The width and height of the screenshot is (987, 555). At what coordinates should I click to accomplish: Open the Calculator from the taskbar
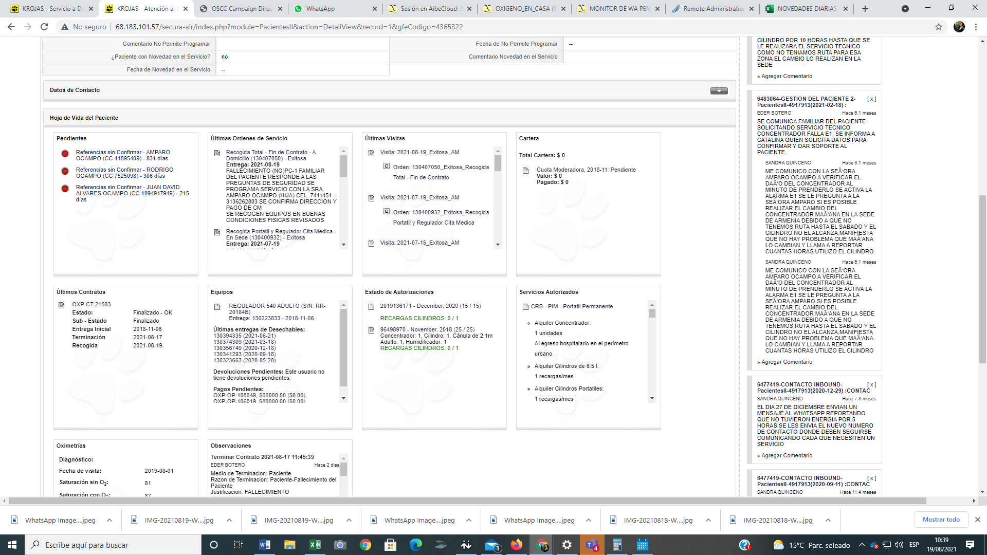pos(617,545)
